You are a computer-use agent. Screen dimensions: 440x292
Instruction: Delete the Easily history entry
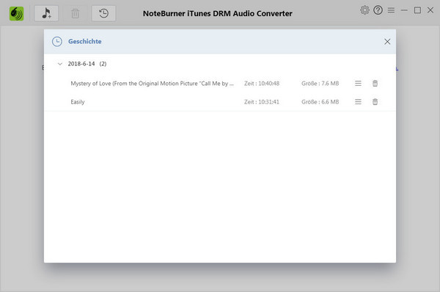(375, 102)
